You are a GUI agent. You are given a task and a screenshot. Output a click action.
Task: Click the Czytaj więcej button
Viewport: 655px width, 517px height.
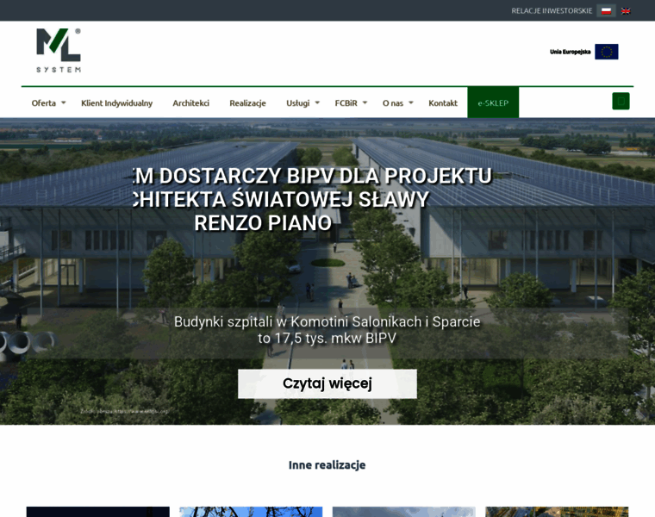click(327, 383)
